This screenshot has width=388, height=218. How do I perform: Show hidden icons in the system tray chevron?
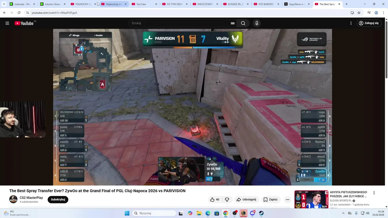pyautogui.click(x=343, y=213)
